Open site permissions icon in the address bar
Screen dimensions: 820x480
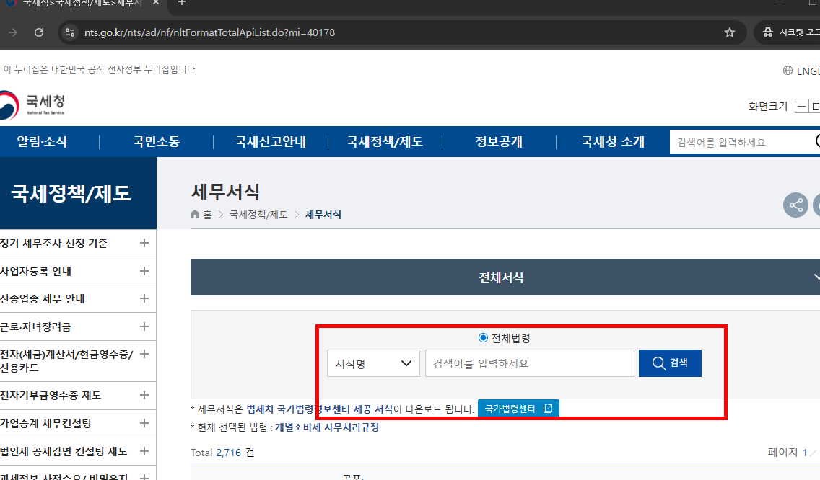coord(69,32)
